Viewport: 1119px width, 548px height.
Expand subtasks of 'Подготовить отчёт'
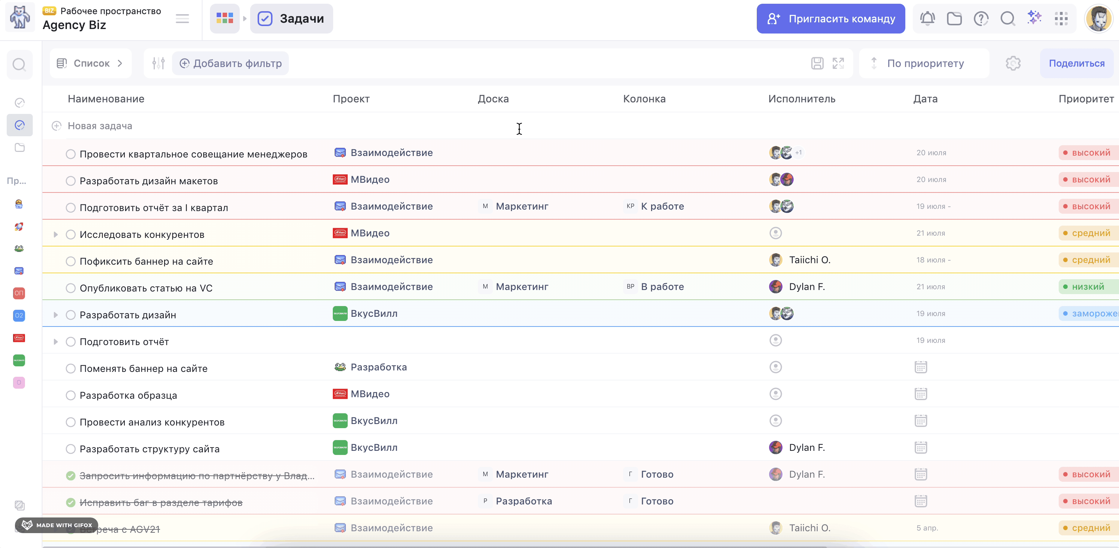pyautogui.click(x=55, y=342)
